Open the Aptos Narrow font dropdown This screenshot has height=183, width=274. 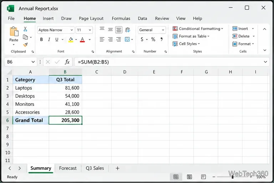[71, 30]
